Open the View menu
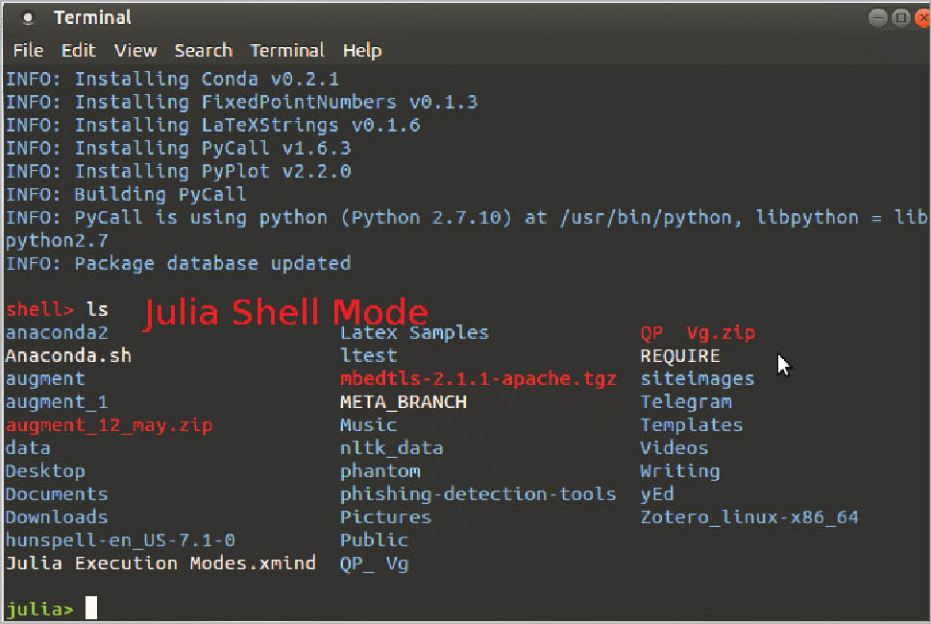 (135, 51)
